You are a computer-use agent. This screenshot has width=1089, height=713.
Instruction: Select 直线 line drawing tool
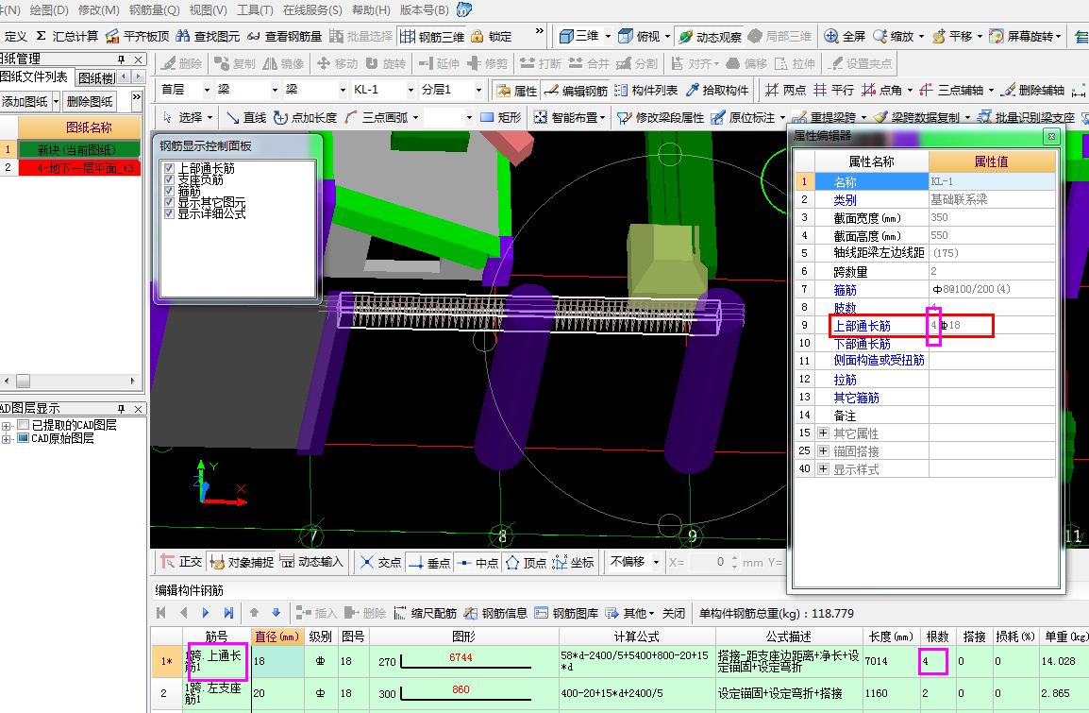pyautogui.click(x=246, y=117)
